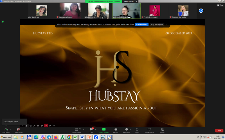Leave the meeting with red Leave button
Image resolution: width=225 pixels, height=140 pixels.
point(219,130)
